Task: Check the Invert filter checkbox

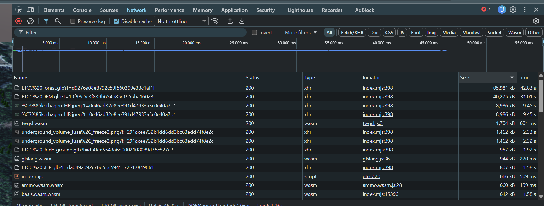Action: tap(254, 32)
